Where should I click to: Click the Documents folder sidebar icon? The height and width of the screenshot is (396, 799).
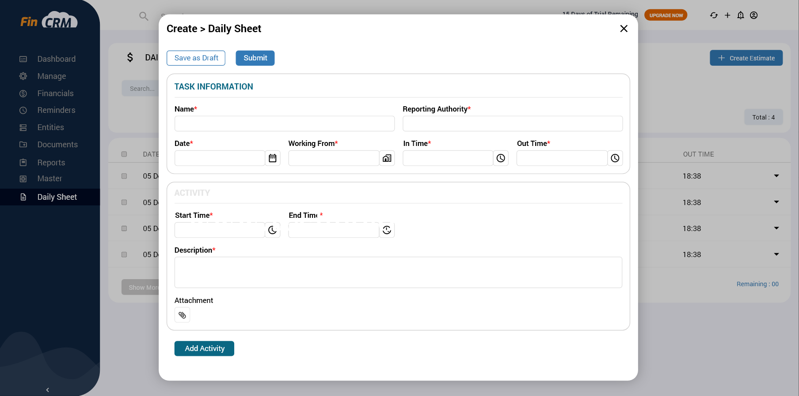pos(23,145)
